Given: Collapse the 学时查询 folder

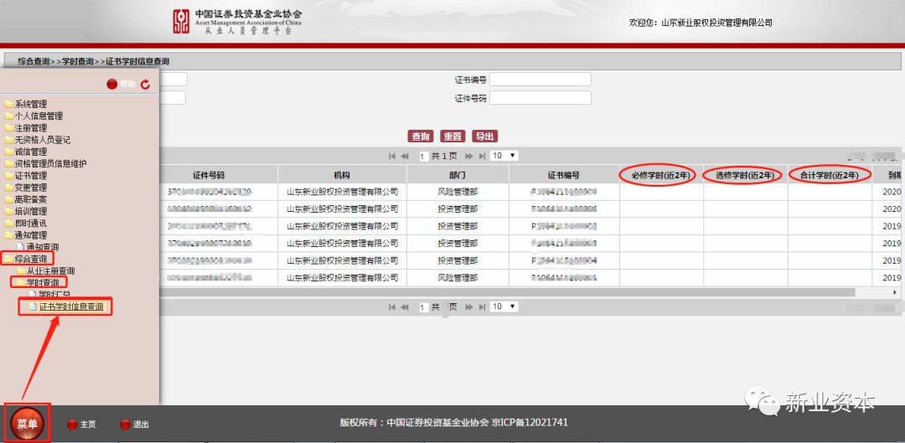Looking at the screenshot, I should [43, 282].
